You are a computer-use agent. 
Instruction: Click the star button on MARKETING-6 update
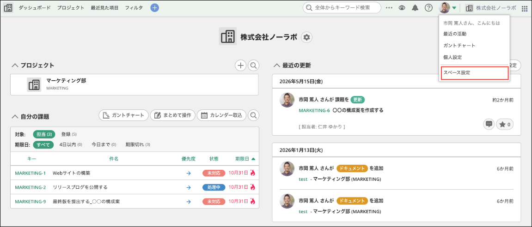click(x=505, y=124)
